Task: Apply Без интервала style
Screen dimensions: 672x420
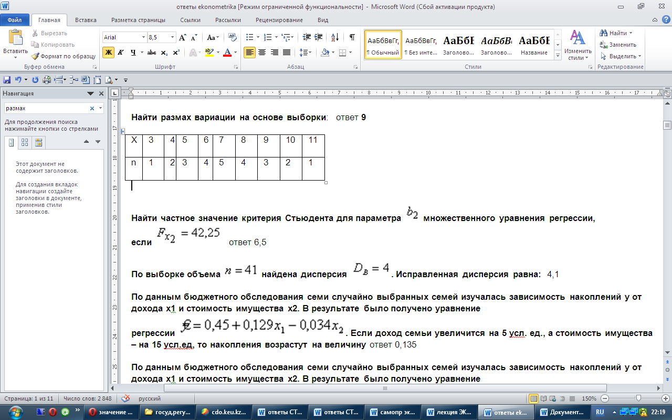Action: click(421, 45)
